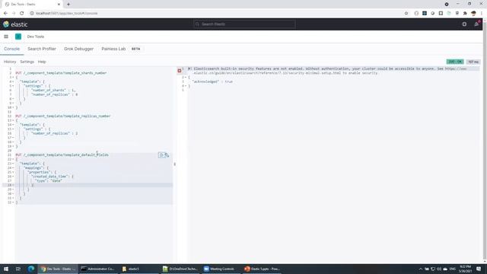The image size is (487, 274).
Task: Open the Windows Start menu
Action: click(x=6, y=269)
